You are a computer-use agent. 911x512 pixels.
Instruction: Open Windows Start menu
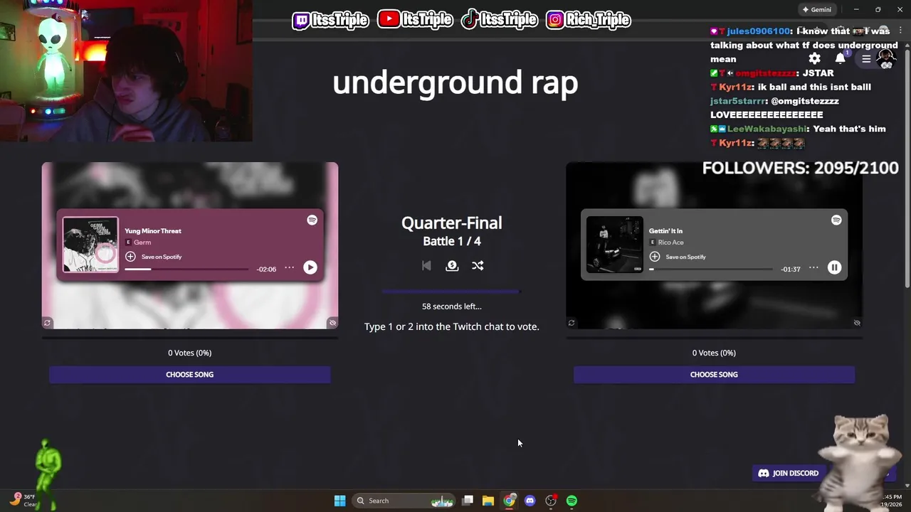pos(340,501)
